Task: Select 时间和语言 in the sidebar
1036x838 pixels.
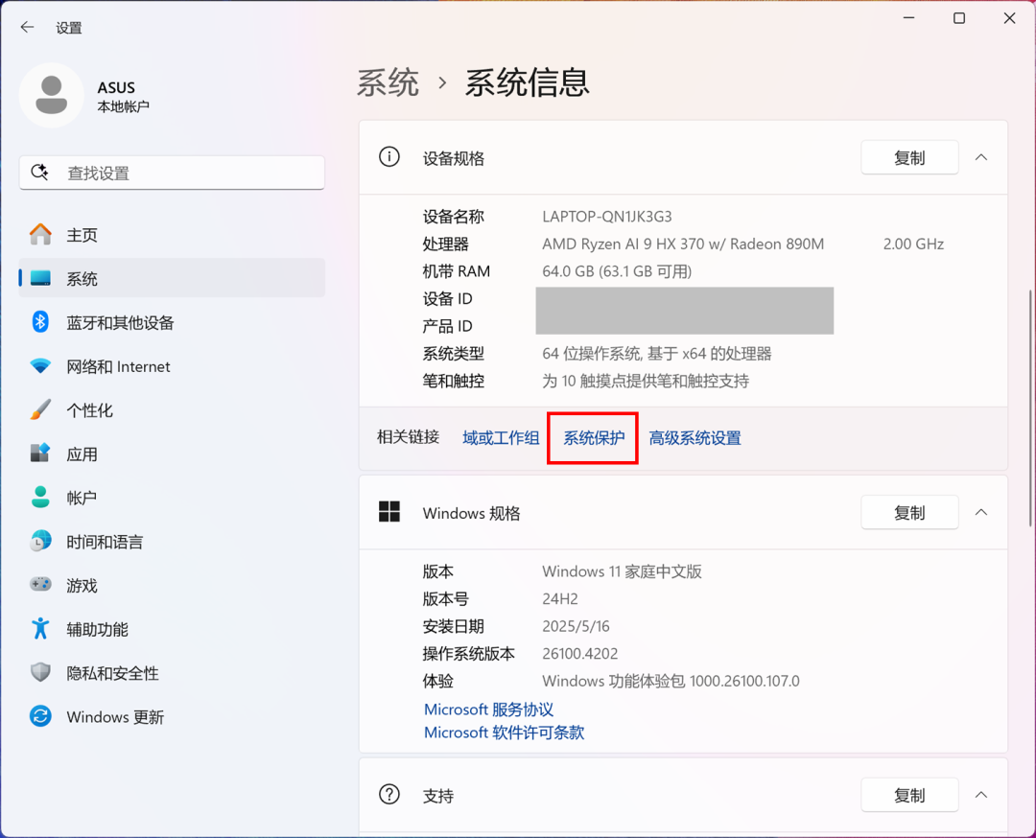Action: pos(105,542)
